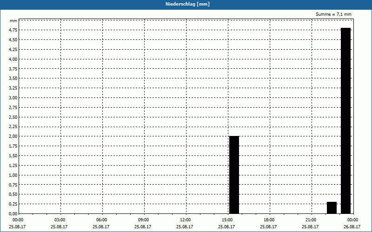
Task: Click the 26.08.17 date label
Action: tap(352, 227)
